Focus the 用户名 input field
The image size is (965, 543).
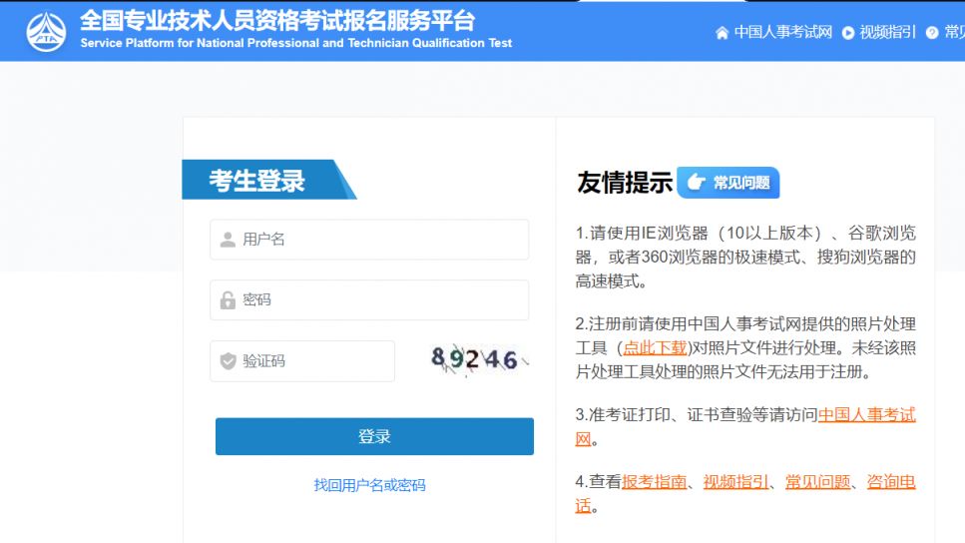click(369, 240)
